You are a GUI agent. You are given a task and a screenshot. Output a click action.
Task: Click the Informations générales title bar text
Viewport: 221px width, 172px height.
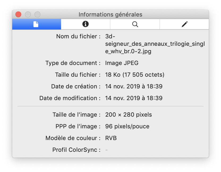[110, 14]
